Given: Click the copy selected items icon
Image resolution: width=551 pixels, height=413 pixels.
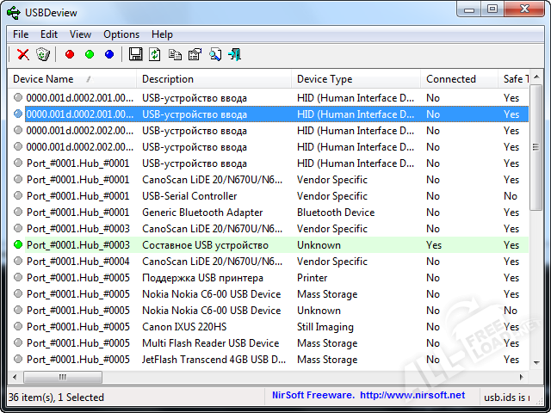Looking at the screenshot, I should 175,54.
